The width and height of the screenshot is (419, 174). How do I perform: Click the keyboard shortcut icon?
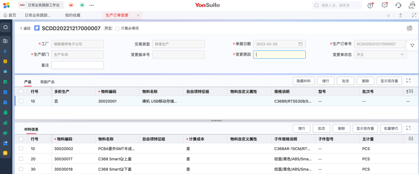(409, 28)
